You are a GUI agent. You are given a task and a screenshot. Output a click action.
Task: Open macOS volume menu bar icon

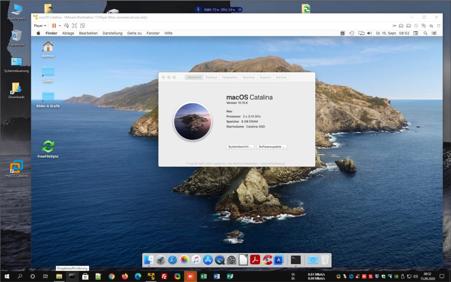pos(370,33)
